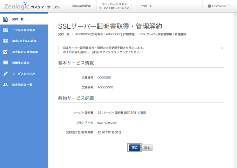Go to 契約一覧 breadcrumb link

(x=64, y=34)
